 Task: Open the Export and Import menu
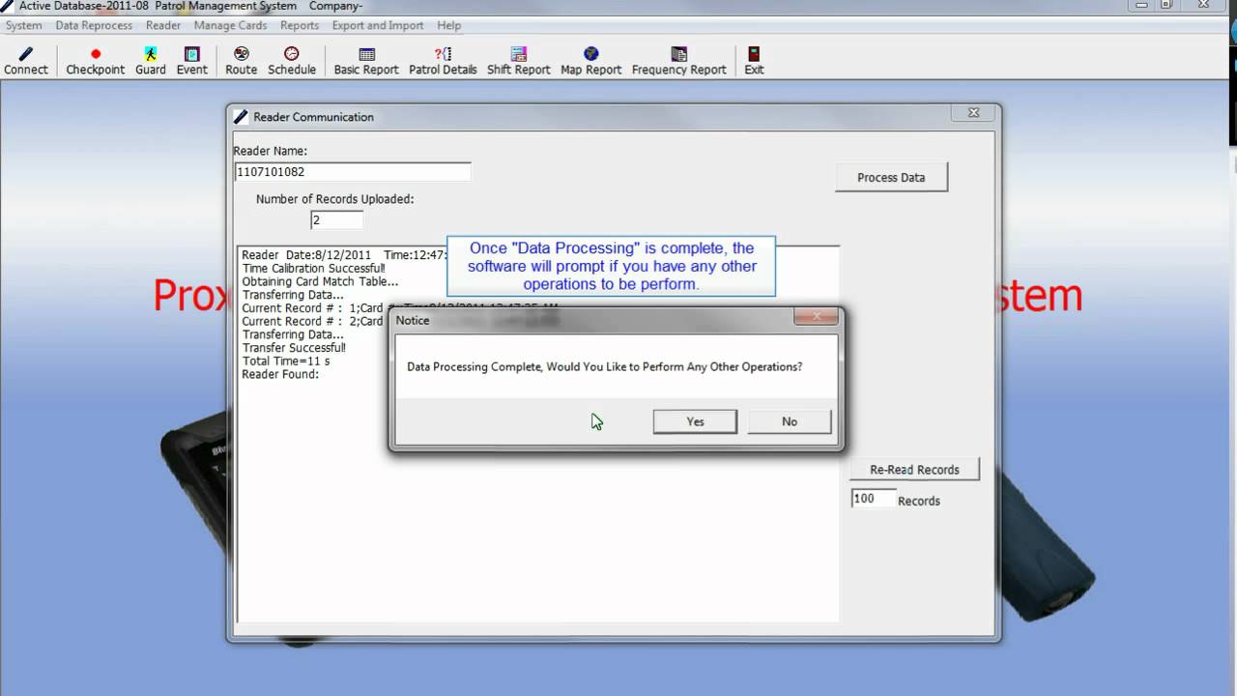tap(378, 25)
